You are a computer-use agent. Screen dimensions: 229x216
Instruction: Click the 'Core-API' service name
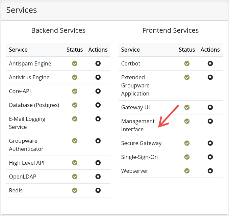pos(20,91)
